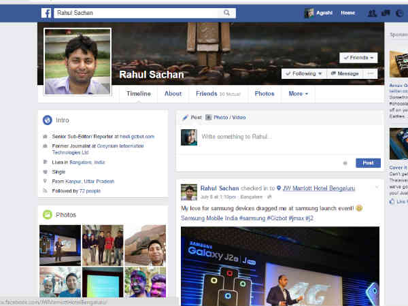Open Rahul Sachan's profile picture

[78, 61]
